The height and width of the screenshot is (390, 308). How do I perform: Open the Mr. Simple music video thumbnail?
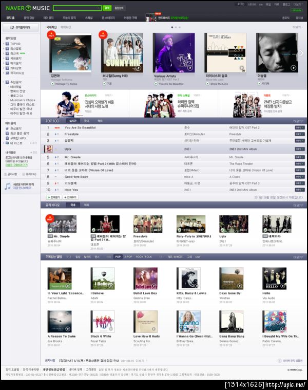click(x=62, y=224)
